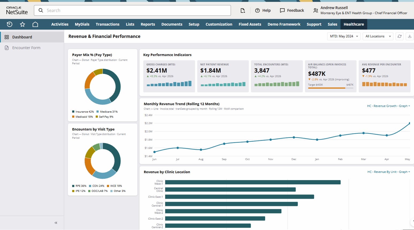The image size is (414, 230).
Task: Click the download dashboard icon
Action: [x=410, y=36]
